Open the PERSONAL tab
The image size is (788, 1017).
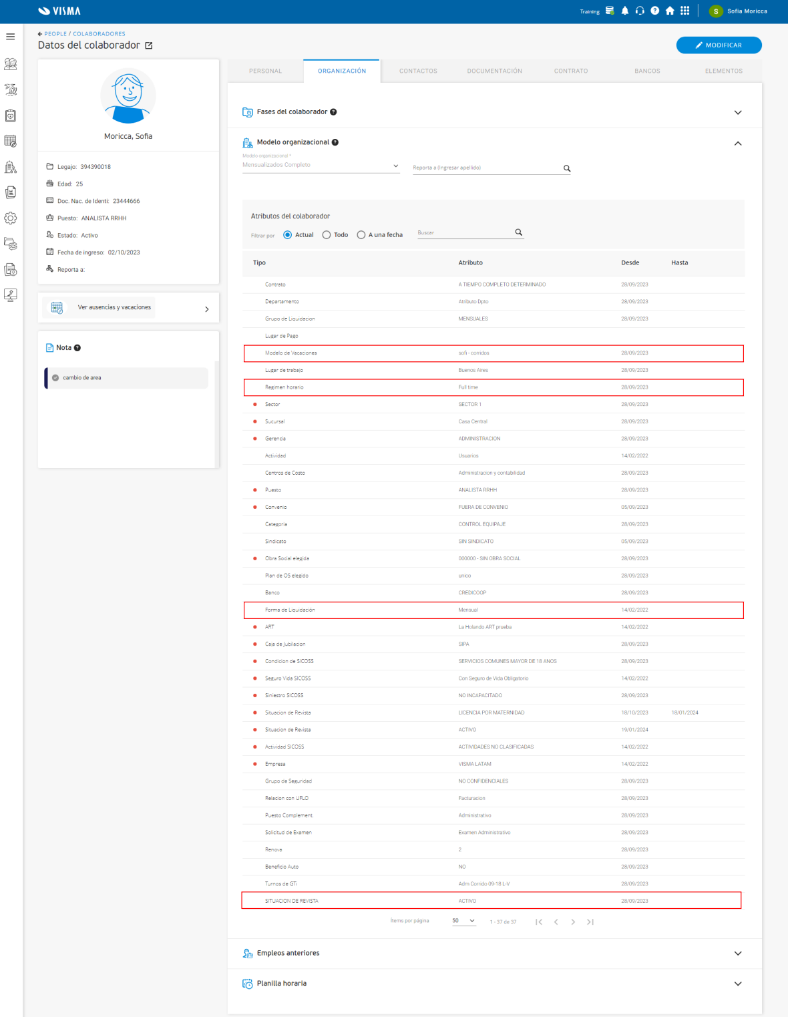[x=265, y=70]
